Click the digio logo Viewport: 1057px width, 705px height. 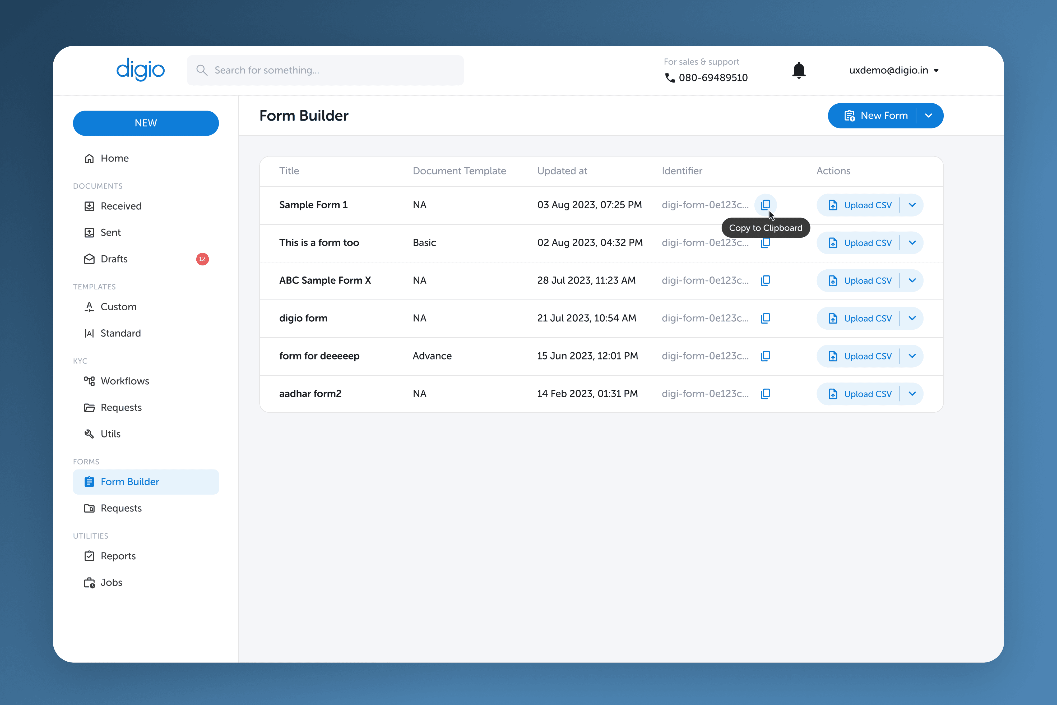coord(140,70)
